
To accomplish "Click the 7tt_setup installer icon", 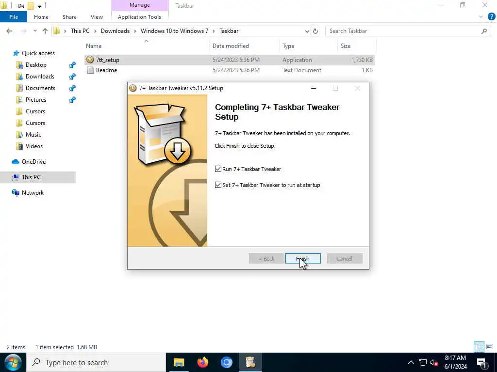I will point(90,60).
